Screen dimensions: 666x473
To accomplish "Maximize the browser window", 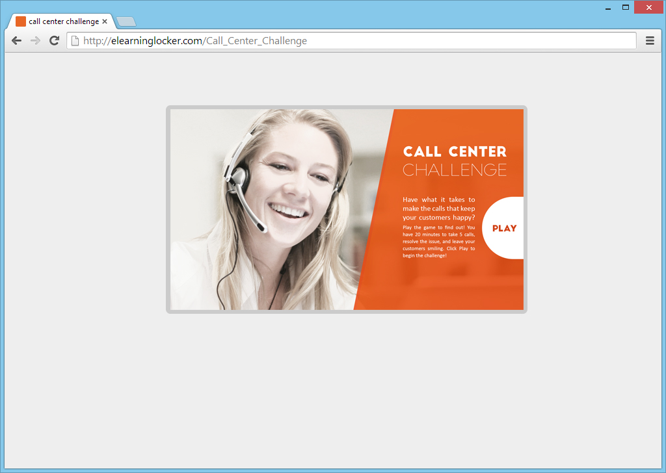I will tap(625, 7).
